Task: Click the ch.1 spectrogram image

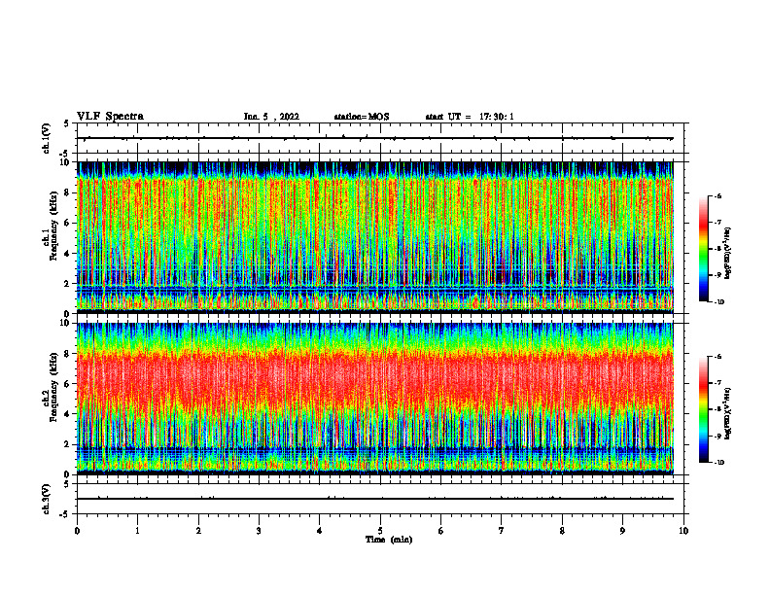Action: pos(375,237)
